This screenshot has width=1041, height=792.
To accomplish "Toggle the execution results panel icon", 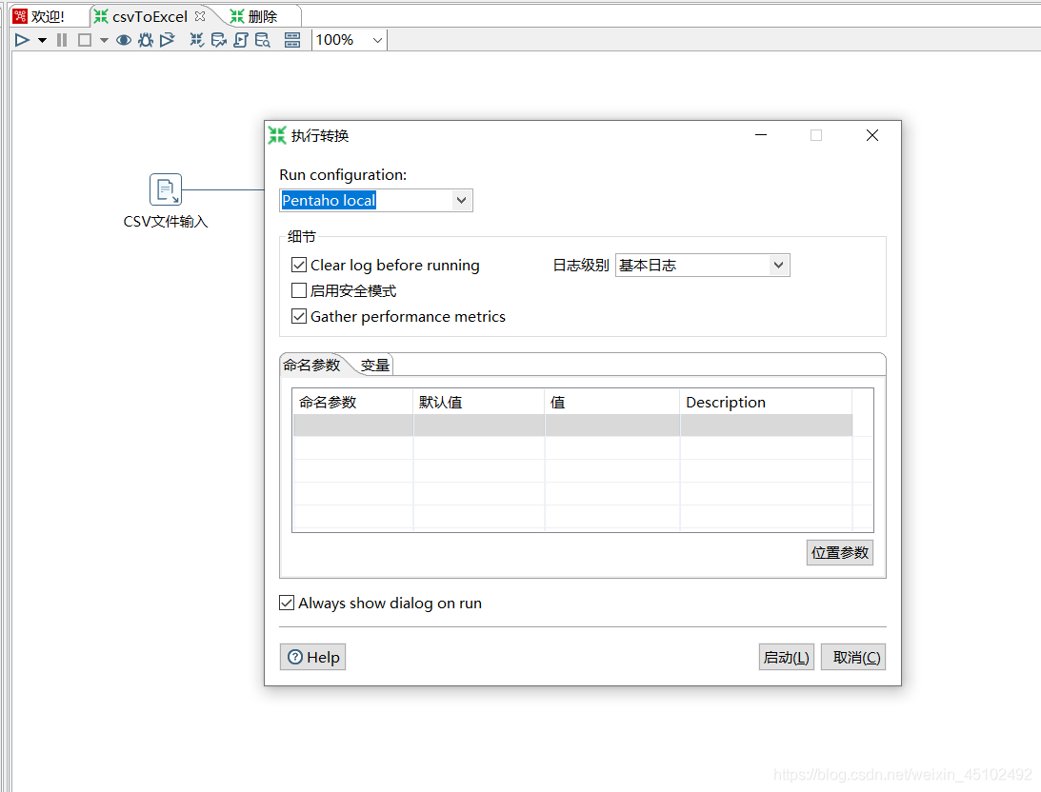I will 291,40.
